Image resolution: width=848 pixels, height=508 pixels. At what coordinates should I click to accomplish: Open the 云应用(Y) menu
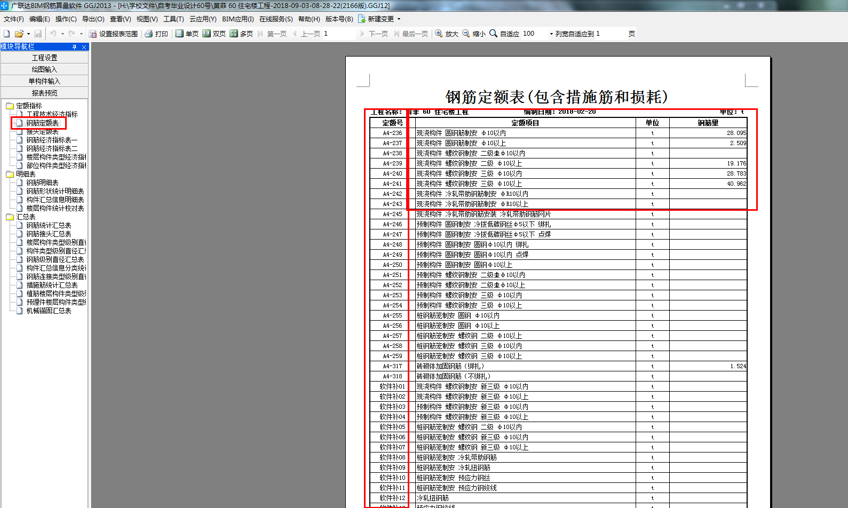203,19
